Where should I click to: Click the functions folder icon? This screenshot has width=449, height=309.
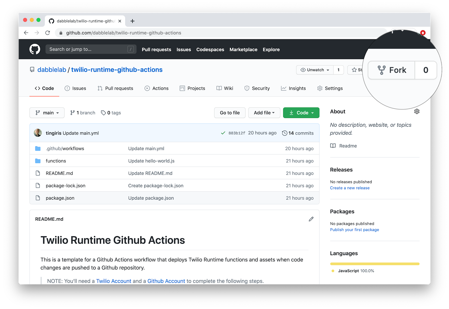[x=38, y=161]
